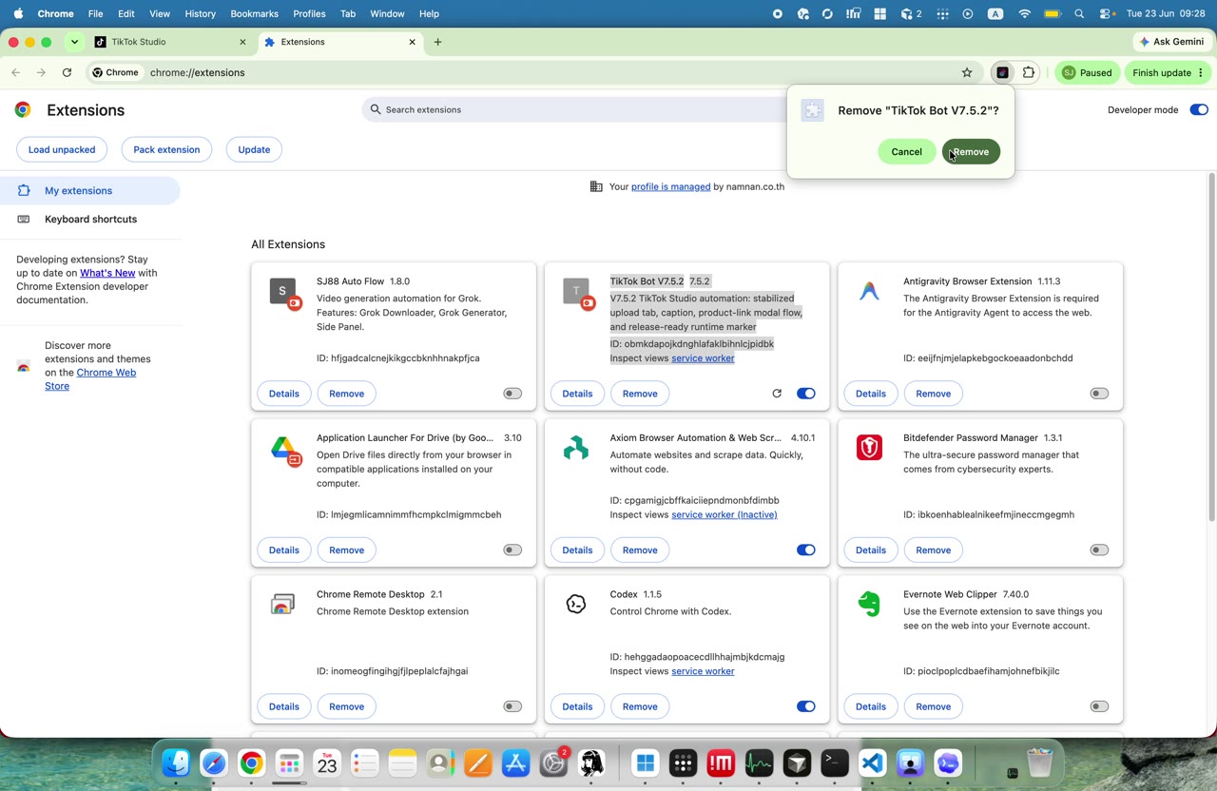Viewport: 1217px width, 791px height.
Task: Click the TikTok Bot V7.5.2 card icon
Action: [x=577, y=293]
